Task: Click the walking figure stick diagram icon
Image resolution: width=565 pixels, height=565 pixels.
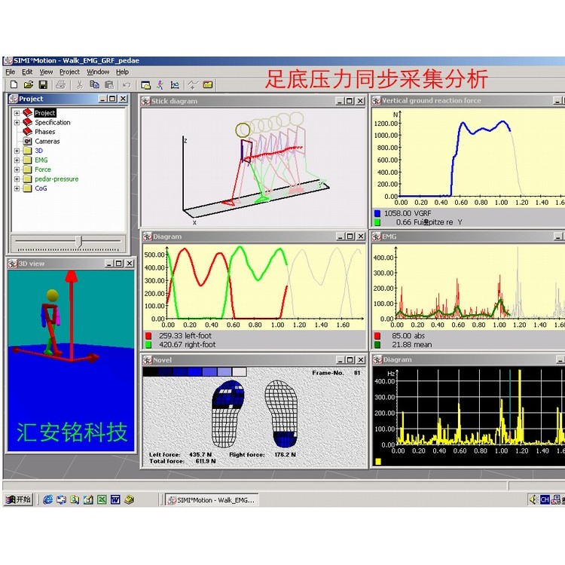Action: click(x=160, y=84)
